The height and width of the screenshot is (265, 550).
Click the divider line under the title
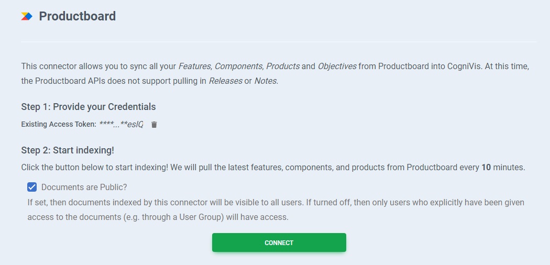click(x=279, y=41)
